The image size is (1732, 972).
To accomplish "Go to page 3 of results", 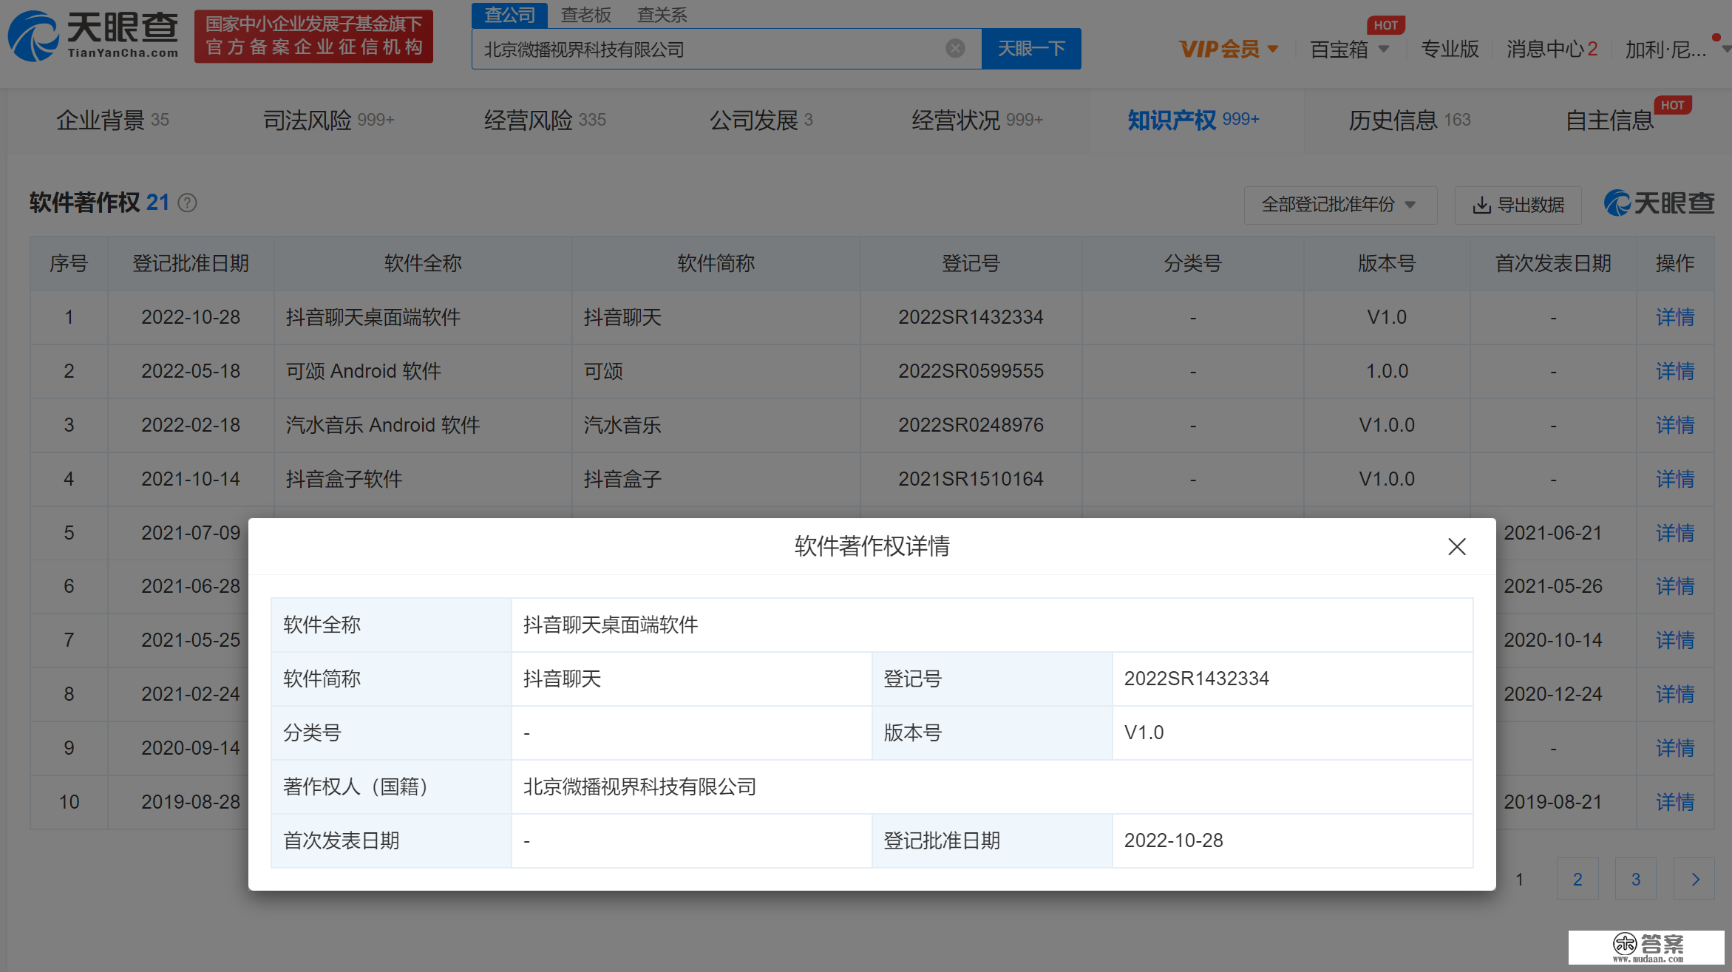I will 1636,879.
